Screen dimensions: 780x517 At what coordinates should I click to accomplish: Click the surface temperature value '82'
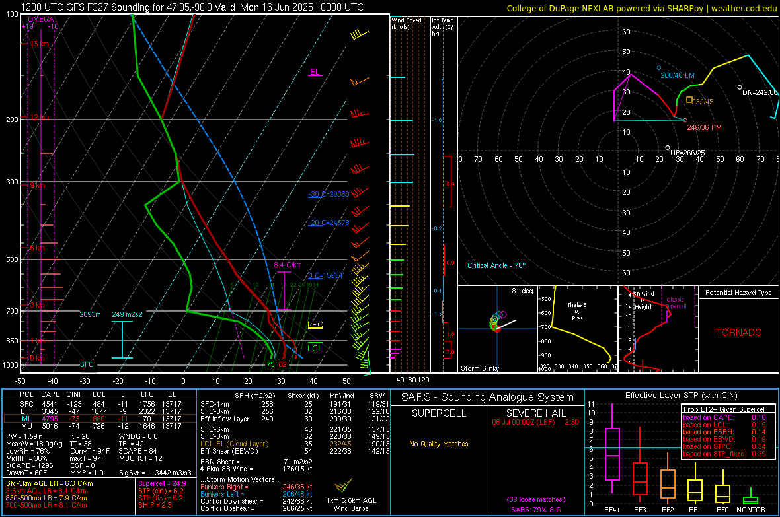coord(282,364)
